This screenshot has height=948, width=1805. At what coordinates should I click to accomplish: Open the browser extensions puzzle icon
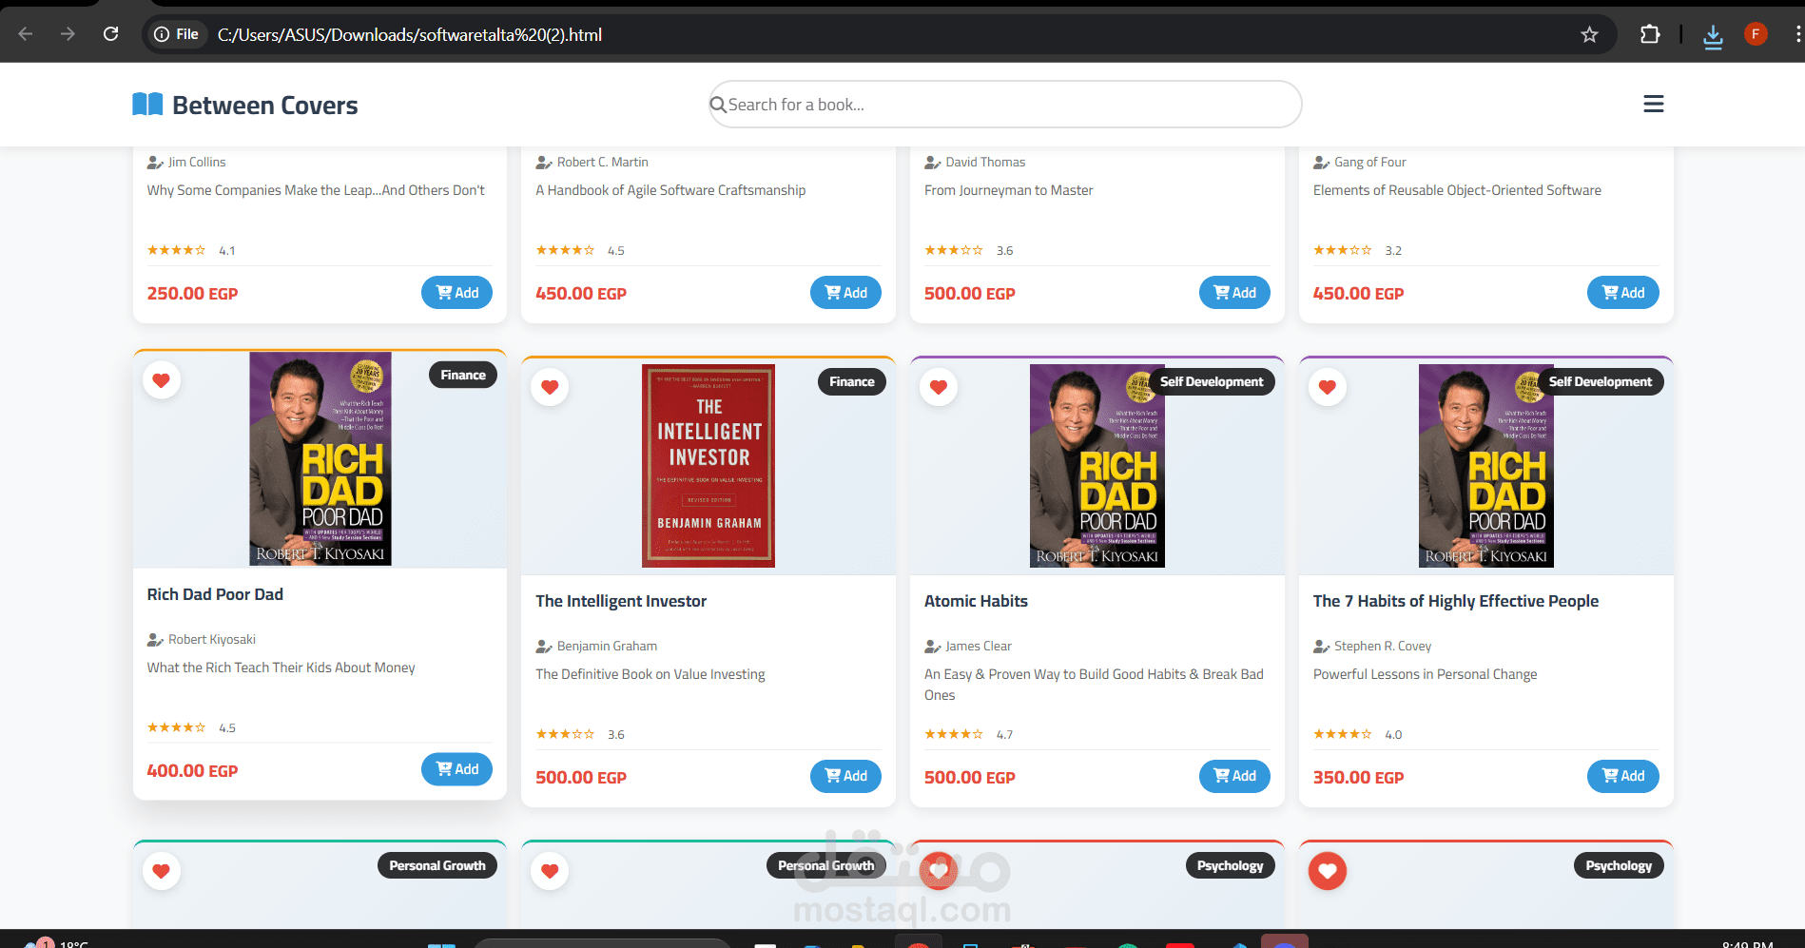coord(1650,34)
